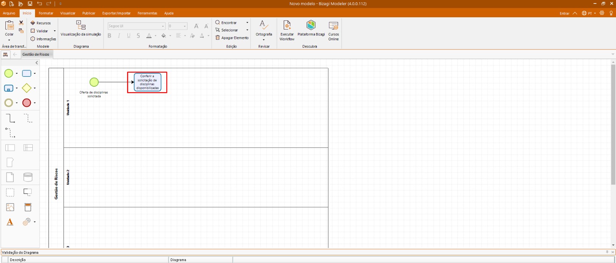Expand the font size dropdown

185,26
